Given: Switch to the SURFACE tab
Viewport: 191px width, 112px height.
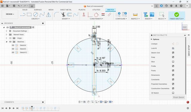Looking at the screenshot, I should coord(38,10).
